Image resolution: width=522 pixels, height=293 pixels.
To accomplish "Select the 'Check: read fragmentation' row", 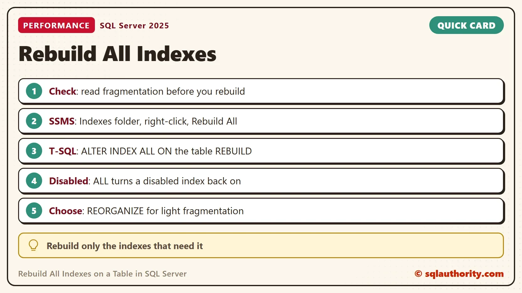I will (261, 91).
